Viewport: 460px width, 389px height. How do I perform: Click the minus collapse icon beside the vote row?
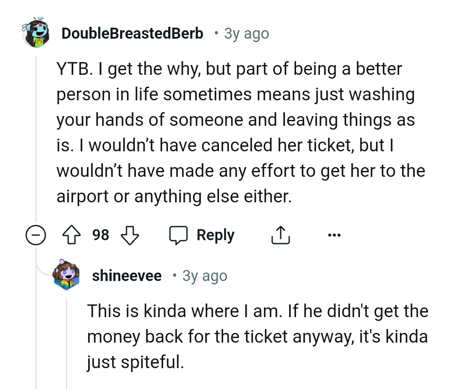click(37, 234)
